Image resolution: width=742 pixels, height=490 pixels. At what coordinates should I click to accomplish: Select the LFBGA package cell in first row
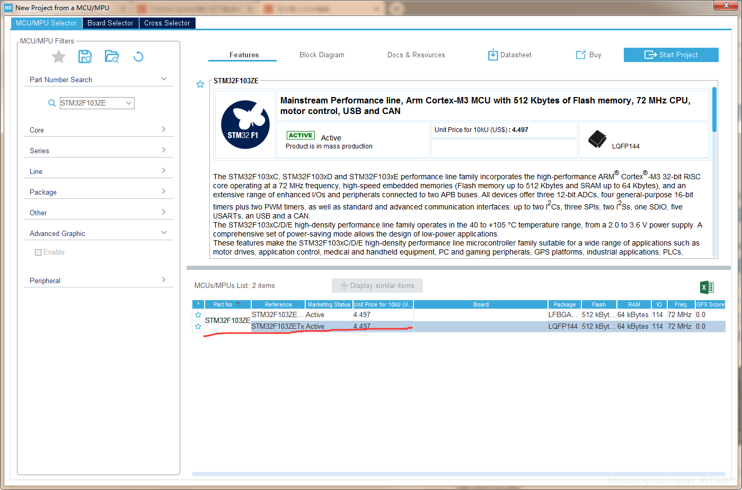tap(564, 315)
